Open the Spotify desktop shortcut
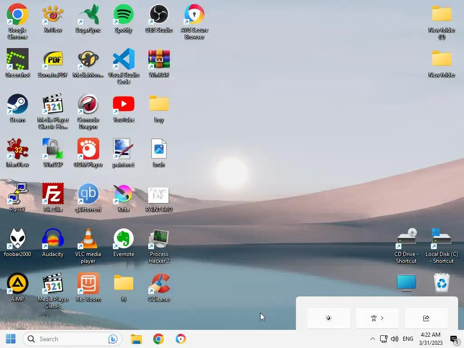Screen dimensions: 464x348 123,18
